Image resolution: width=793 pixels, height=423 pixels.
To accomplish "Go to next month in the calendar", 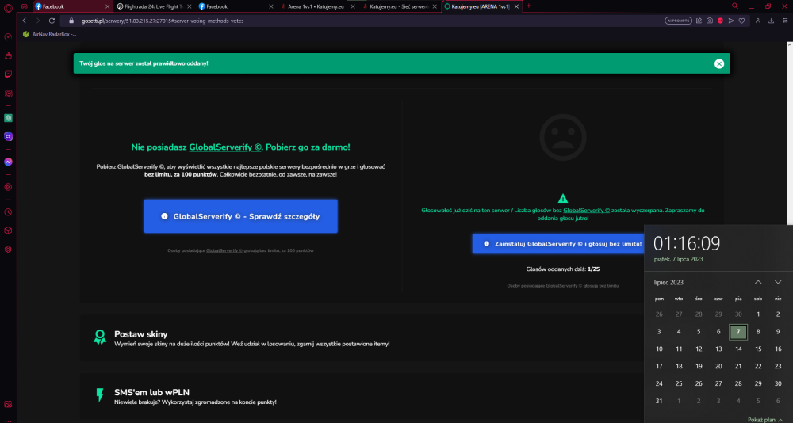I will [x=778, y=282].
